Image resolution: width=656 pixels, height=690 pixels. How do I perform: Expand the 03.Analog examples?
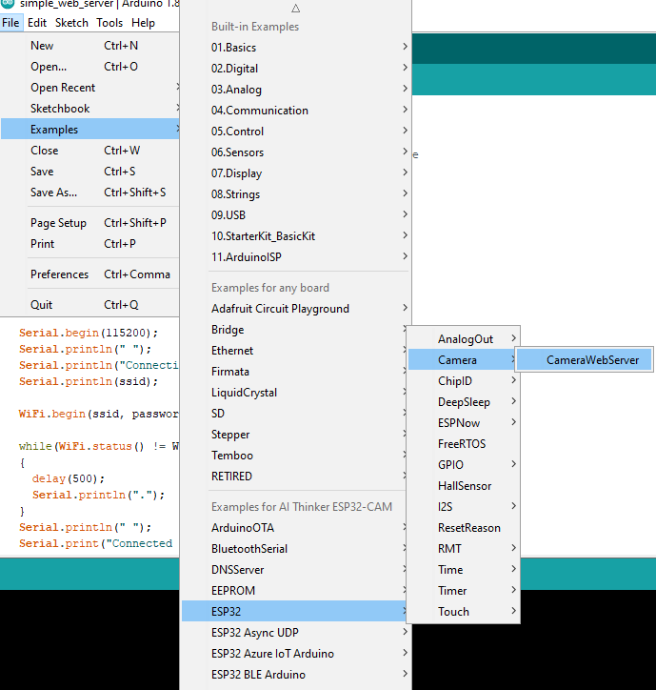295,90
